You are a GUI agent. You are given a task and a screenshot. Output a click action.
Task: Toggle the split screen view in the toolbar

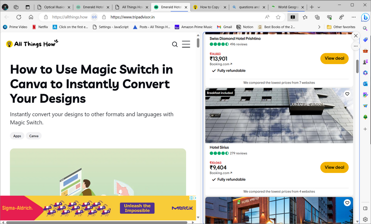[x=293, y=17]
